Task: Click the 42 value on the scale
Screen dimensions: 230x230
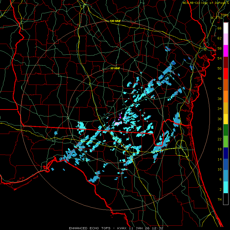Action: [220, 89]
